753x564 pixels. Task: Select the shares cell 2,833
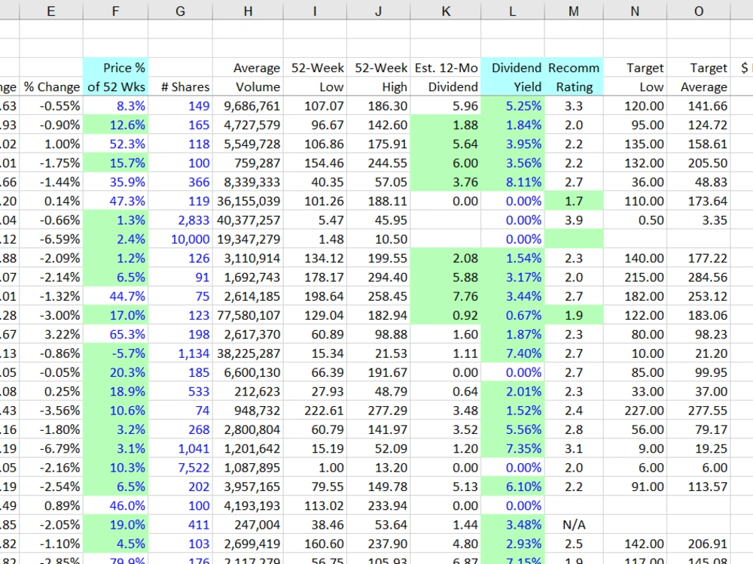(181, 220)
